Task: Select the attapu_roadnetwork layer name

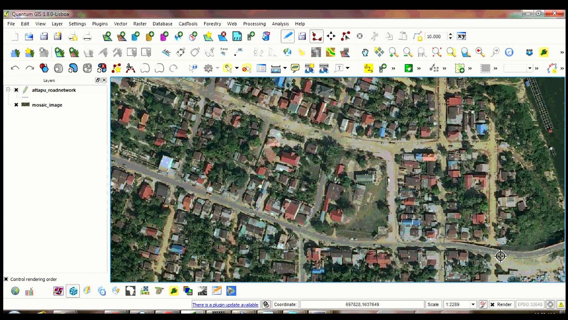Action: tap(54, 90)
